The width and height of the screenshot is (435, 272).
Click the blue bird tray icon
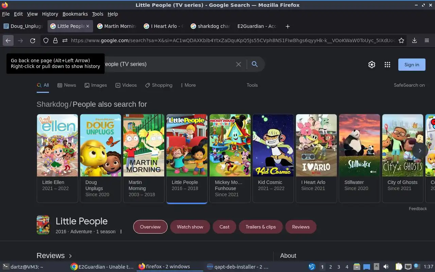click(x=312, y=267)
